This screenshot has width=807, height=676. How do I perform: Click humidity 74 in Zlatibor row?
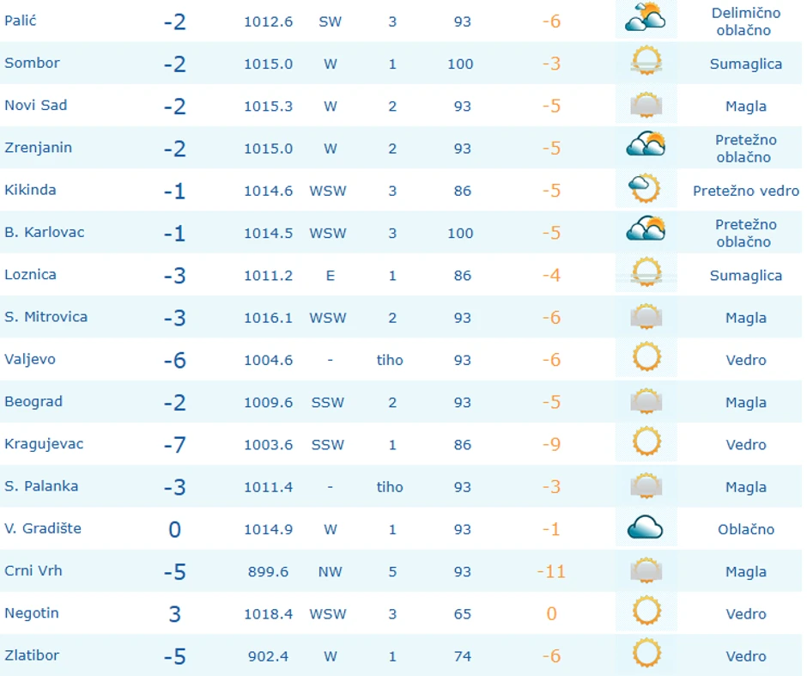pyautogui.click(x=462, y=656)
